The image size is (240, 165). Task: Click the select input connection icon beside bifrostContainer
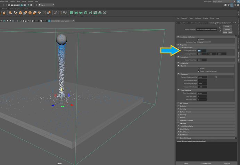(220, 28)
